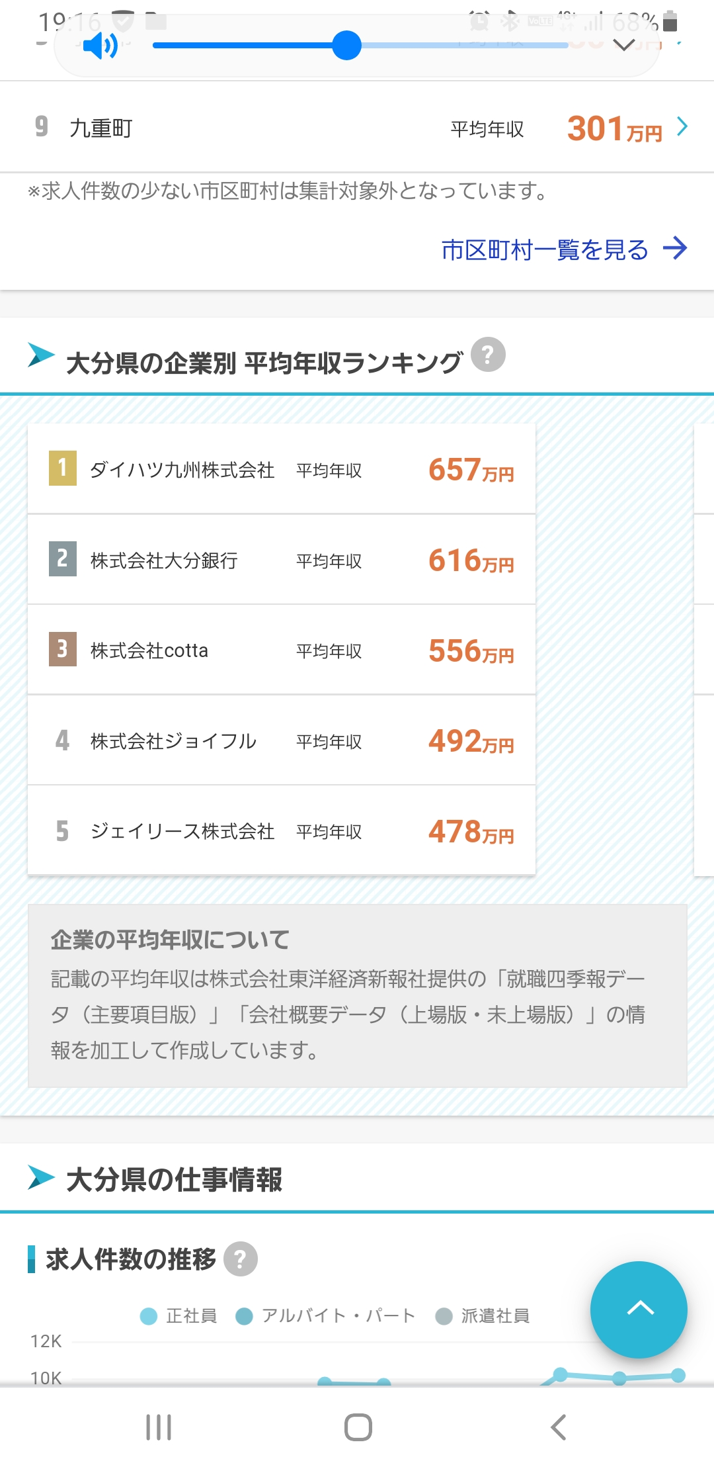
Task: Toggle 派遣社員 legend series
Action: coord(483,1315)
